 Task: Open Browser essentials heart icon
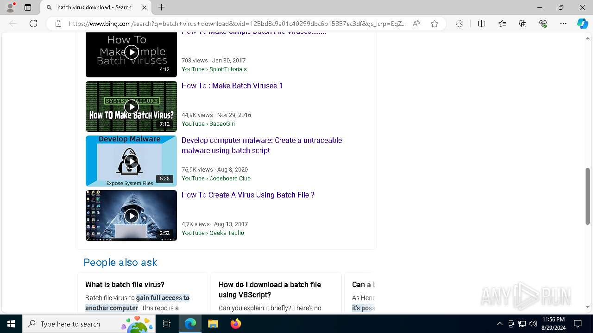point(543,24)
